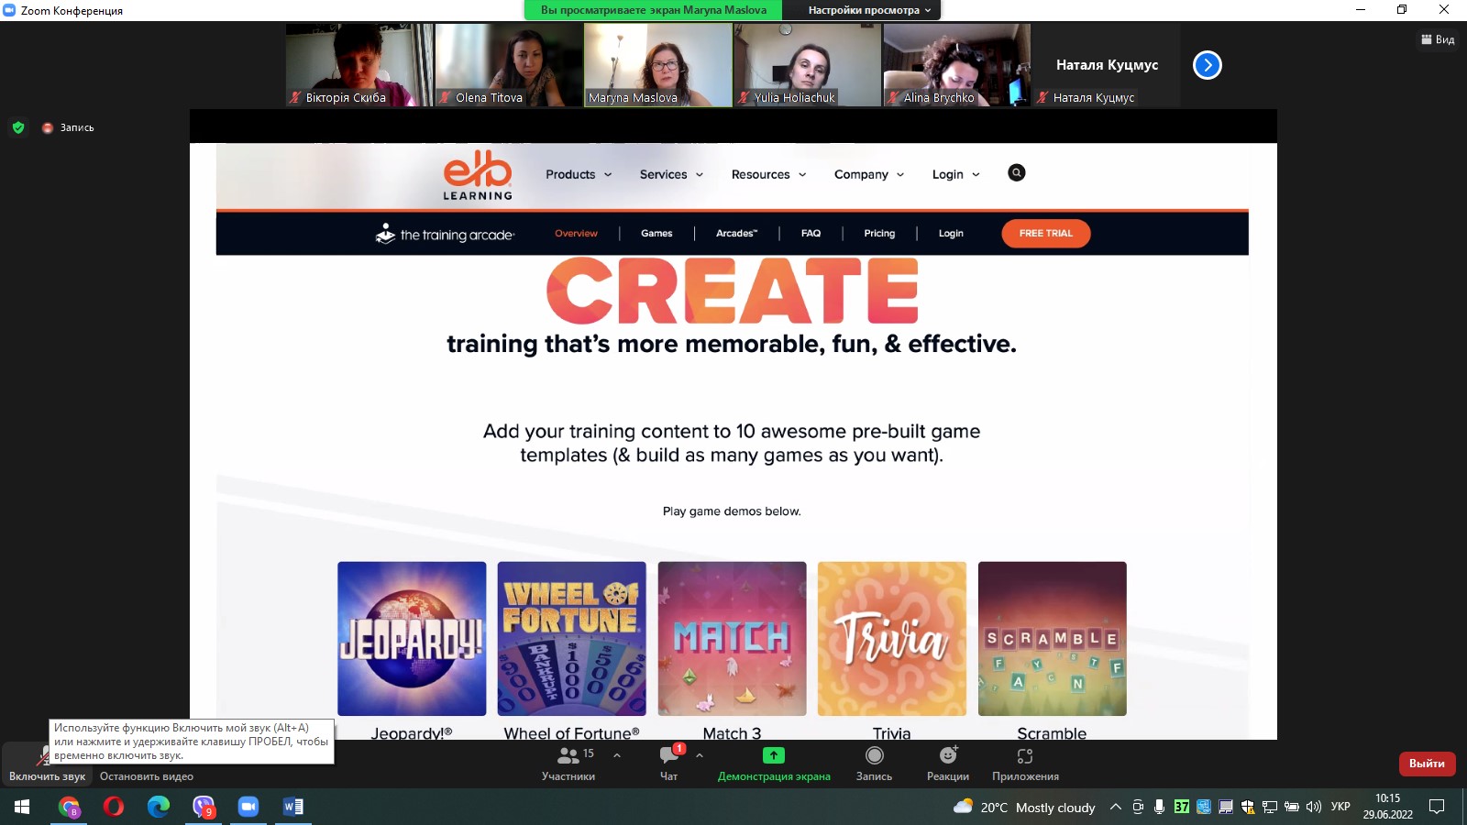Open the Windows Start menu
Viewport: 1467px width, 825px height.
coord(23,807)
